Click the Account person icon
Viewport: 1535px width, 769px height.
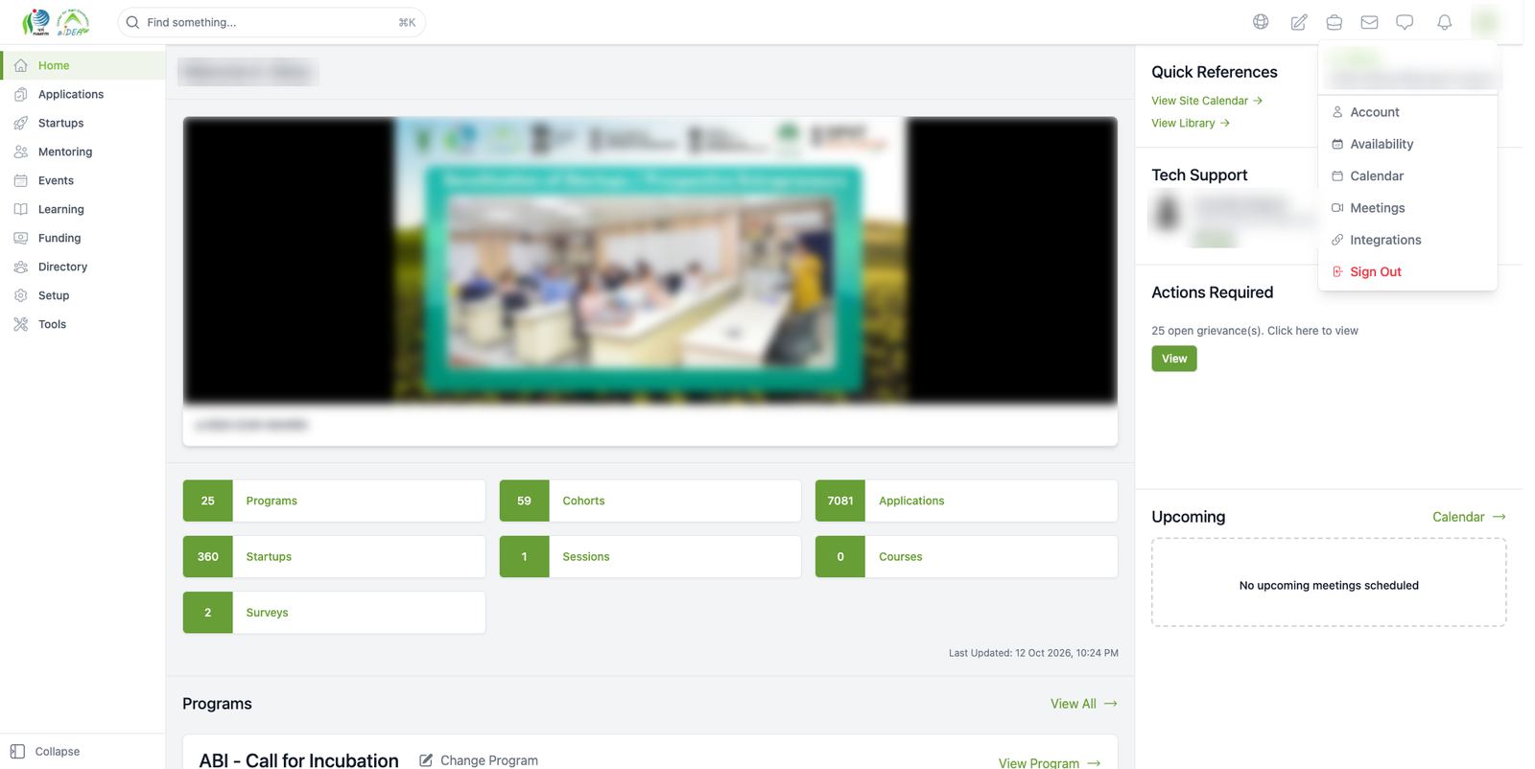1337,112
